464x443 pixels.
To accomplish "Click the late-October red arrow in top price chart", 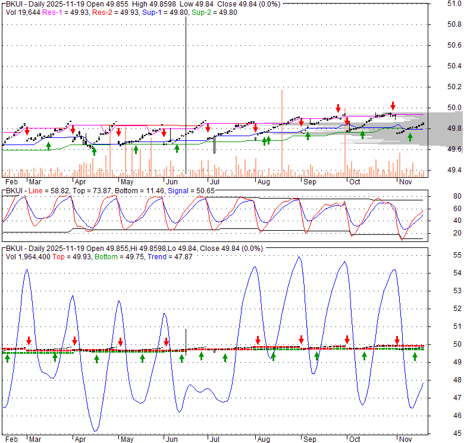I will click(393, 106).
